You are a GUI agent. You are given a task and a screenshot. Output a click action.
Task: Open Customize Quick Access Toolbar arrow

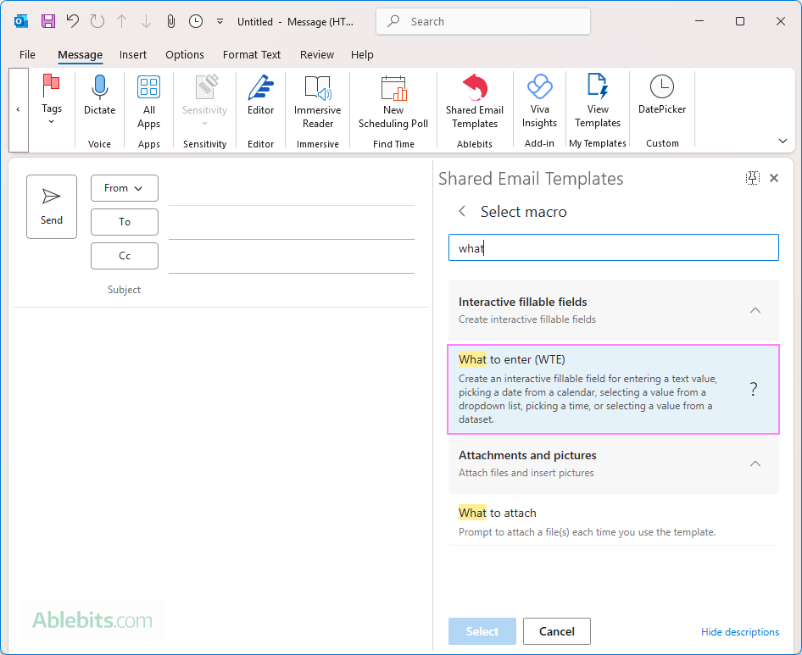[220, 21]
